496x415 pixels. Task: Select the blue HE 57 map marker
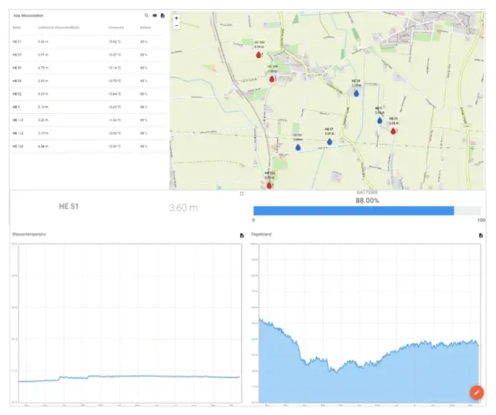click(329, 141)
